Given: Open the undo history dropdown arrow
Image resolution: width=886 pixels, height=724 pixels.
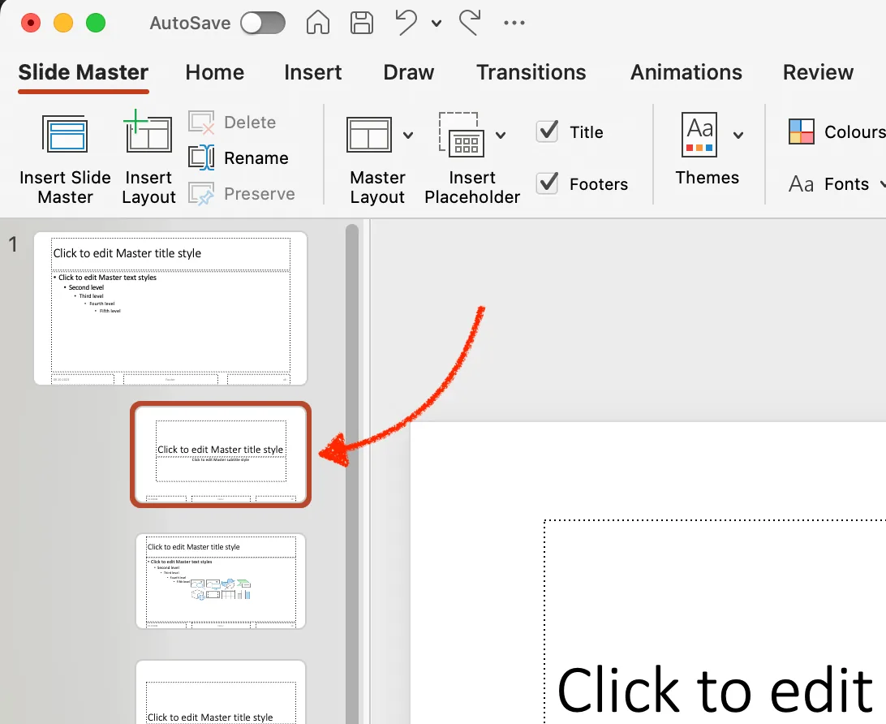Looking at the screenshot, I should pos(437,24).
